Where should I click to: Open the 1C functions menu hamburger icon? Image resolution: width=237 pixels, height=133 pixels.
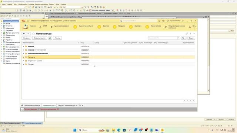(x=28, y=21)
